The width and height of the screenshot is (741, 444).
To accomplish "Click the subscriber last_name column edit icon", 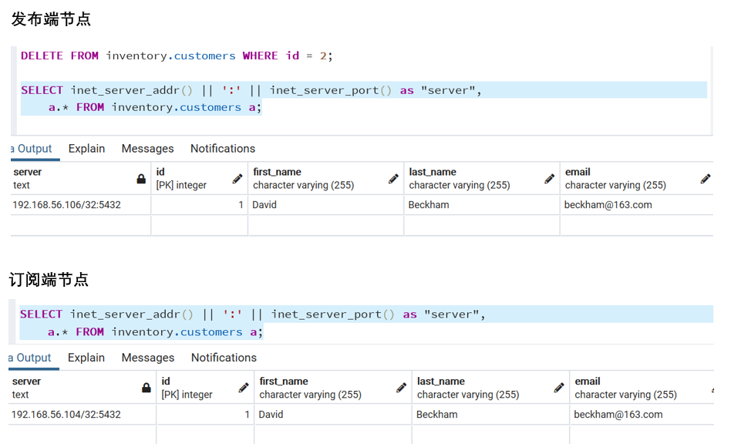I will click(558, 388).
